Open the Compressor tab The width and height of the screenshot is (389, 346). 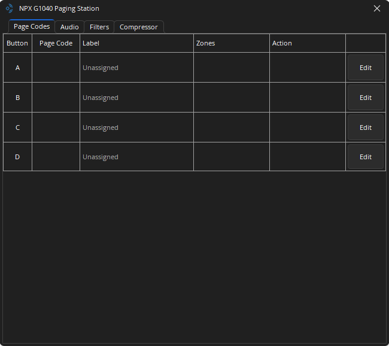pos(138,27)
